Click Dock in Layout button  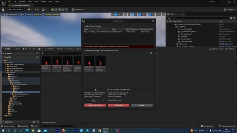pyautogui.click(x=216, y=49)
